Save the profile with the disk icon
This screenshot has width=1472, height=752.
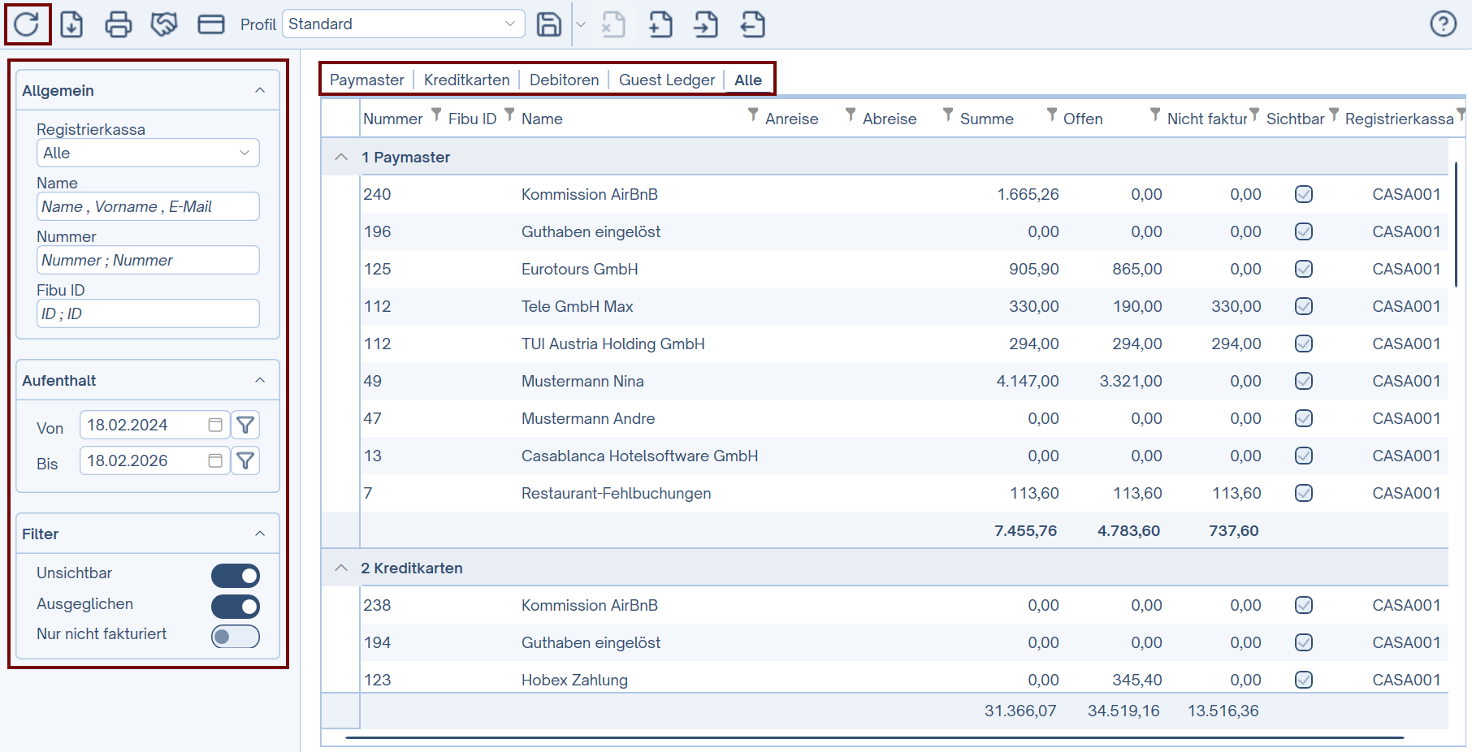[549, 24]
